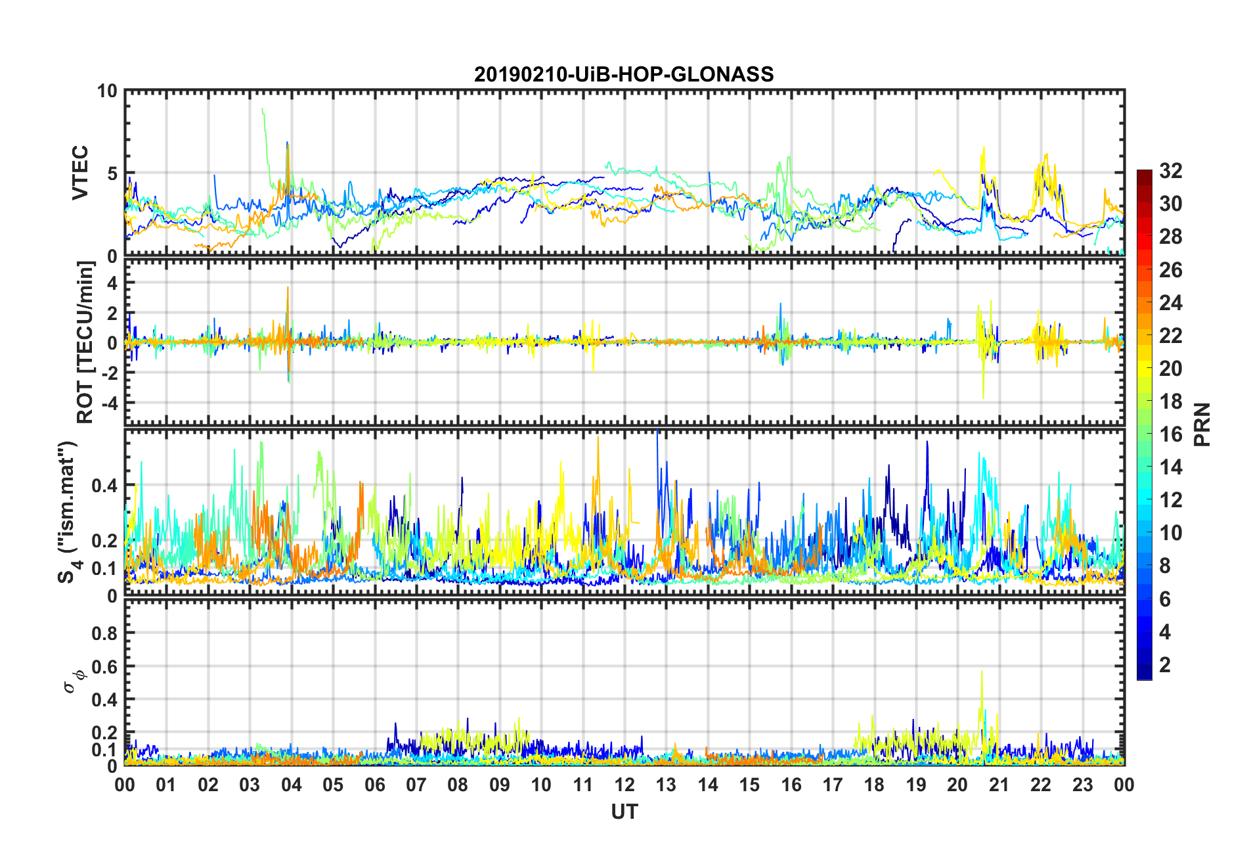Click the S4 axis tick 0.4

coord(105,486)
